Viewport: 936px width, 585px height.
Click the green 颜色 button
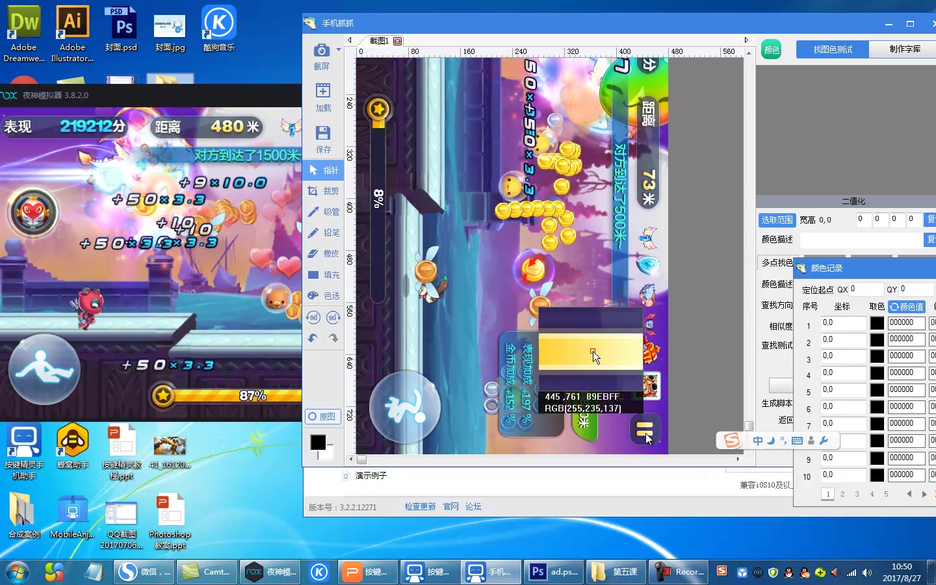click(x=772, y=50)
